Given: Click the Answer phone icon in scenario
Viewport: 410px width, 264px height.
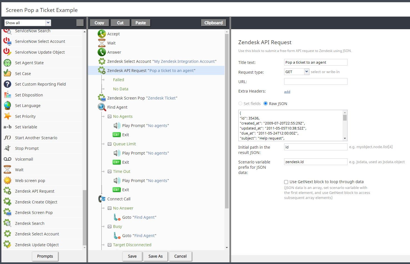Looking at the screenshot, I should pos(102,52).
